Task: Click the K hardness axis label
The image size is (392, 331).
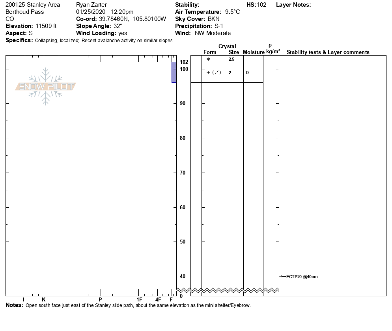Action: click(x=44, y=299)
